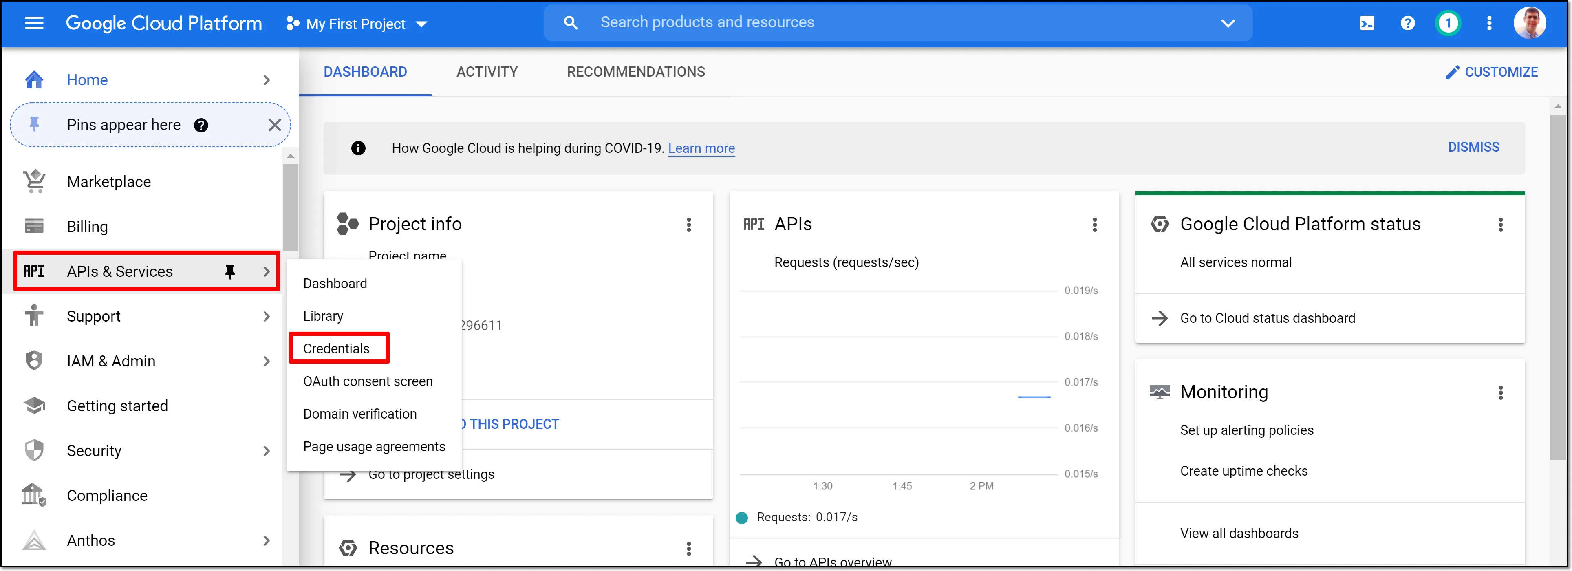
Task: Choose Library from the APIs submenu
Action: pos(323,316)
